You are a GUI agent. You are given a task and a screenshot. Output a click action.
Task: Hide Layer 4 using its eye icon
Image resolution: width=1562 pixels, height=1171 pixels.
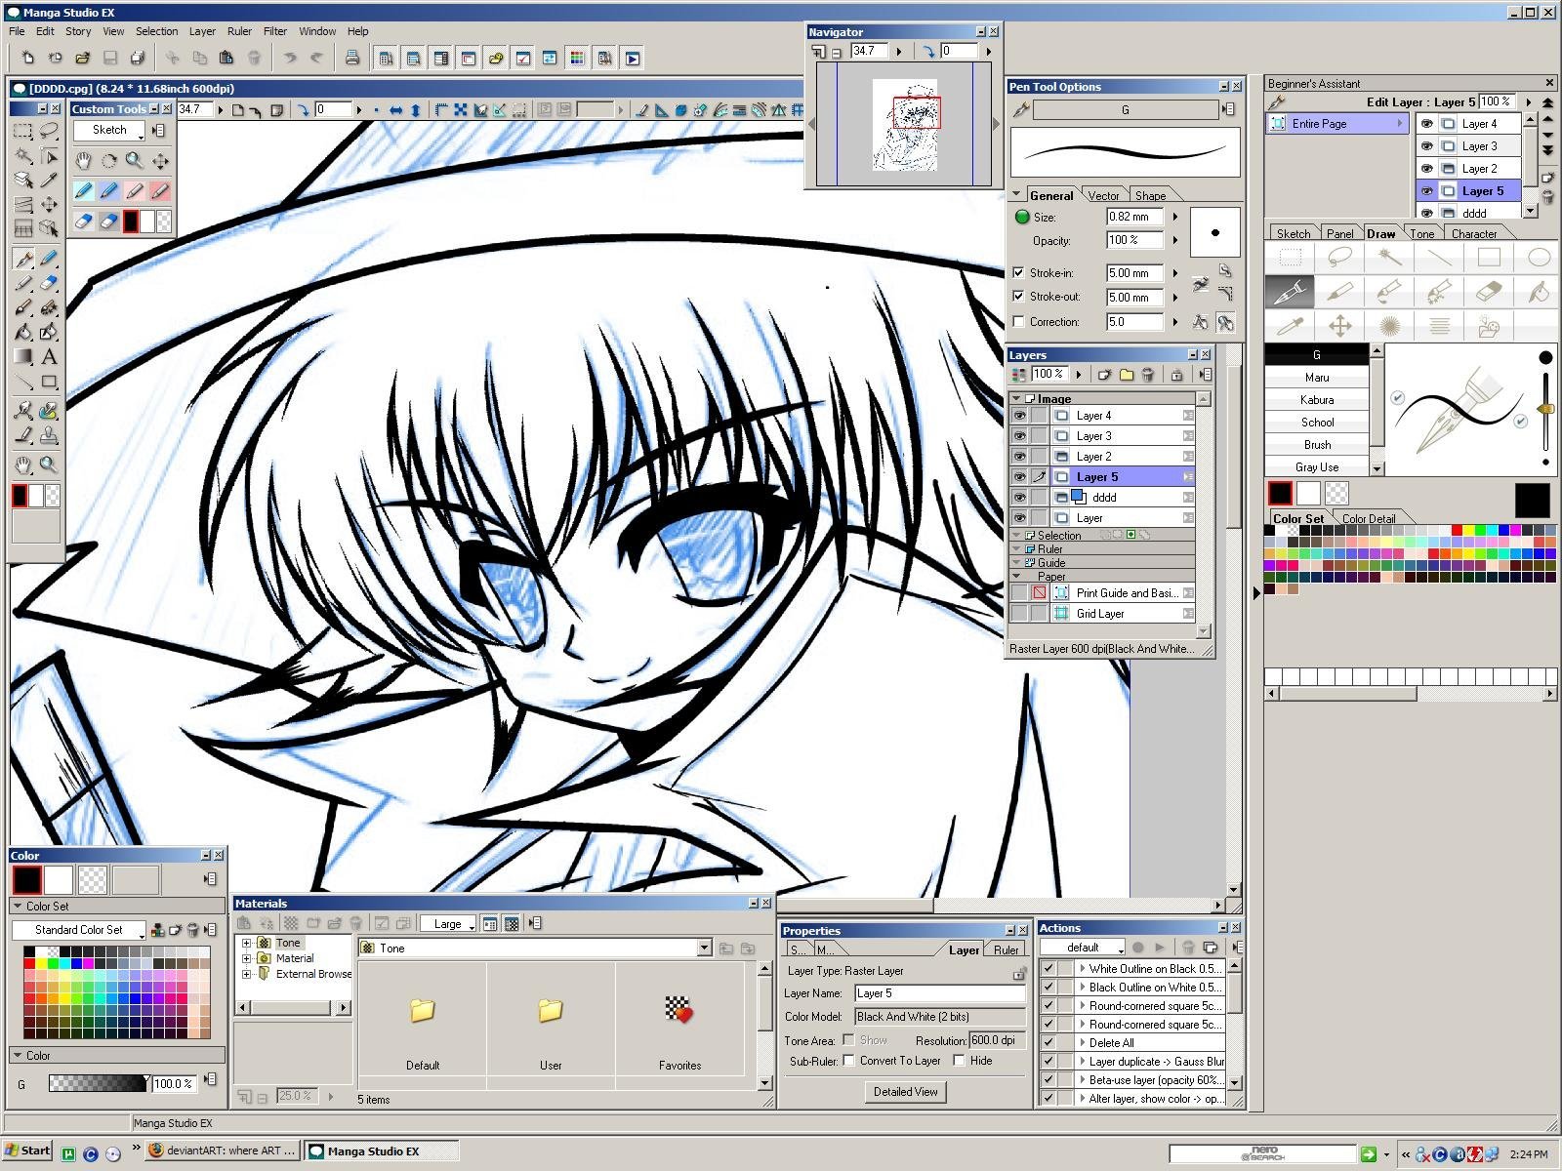(x=1019, y=416)
